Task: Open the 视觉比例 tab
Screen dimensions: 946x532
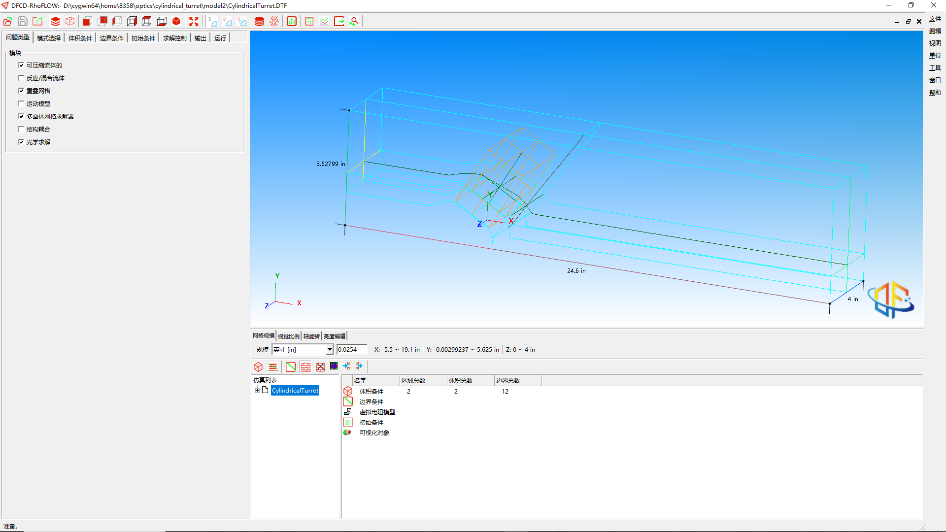Action: (x=289, y=336)
